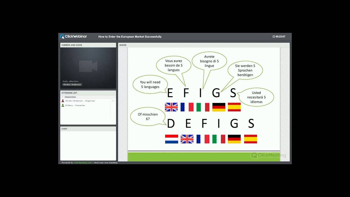Viewport: 350px width, 197px height.
Task: Click the webinar title text
Action: [130, 37]
